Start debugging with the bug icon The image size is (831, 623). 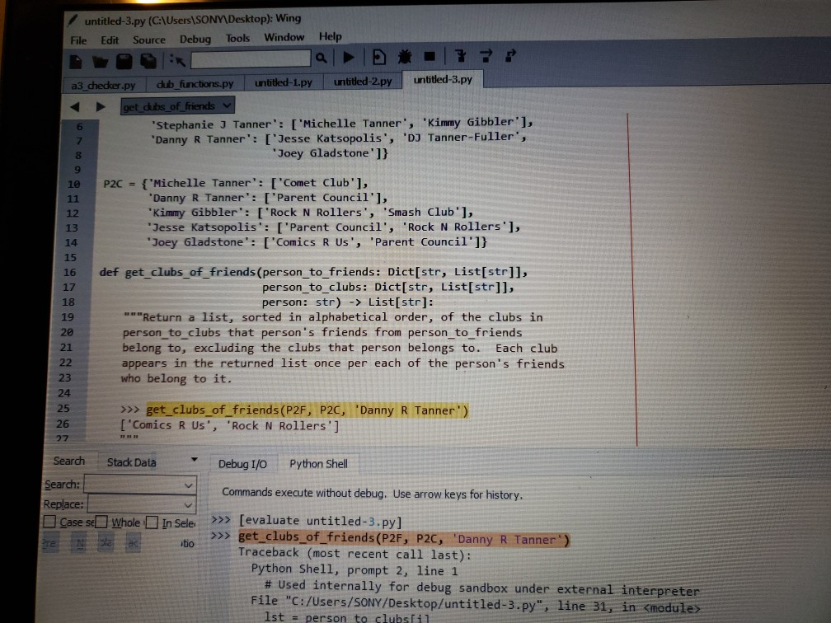403,58
